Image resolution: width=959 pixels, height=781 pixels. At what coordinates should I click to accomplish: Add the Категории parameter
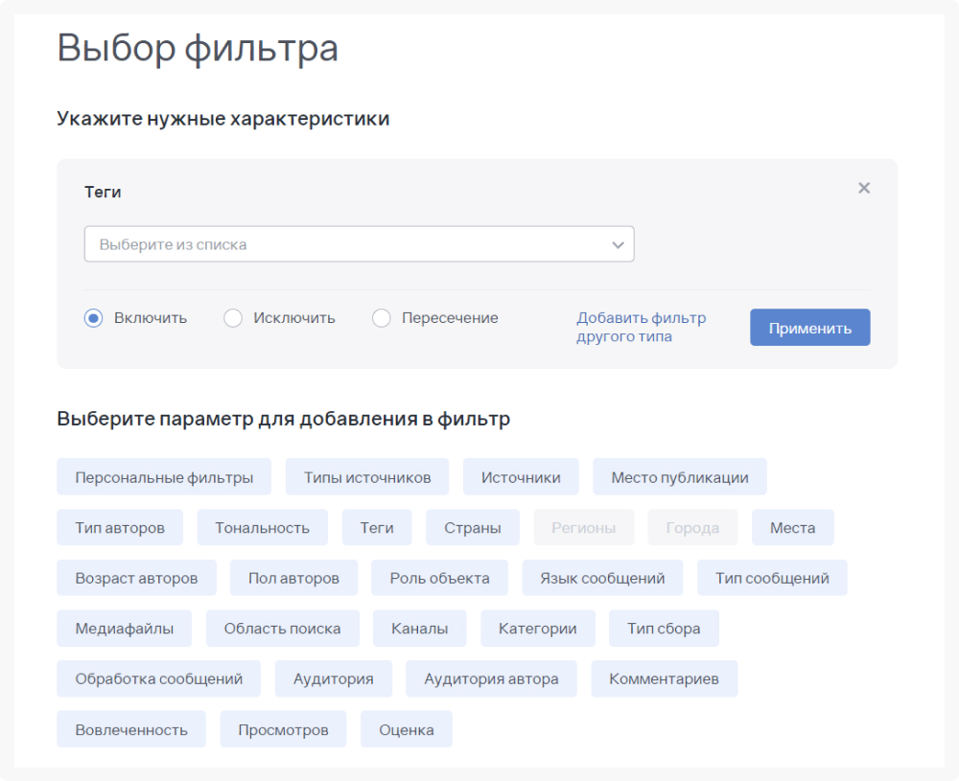click(x=537, y=629)
